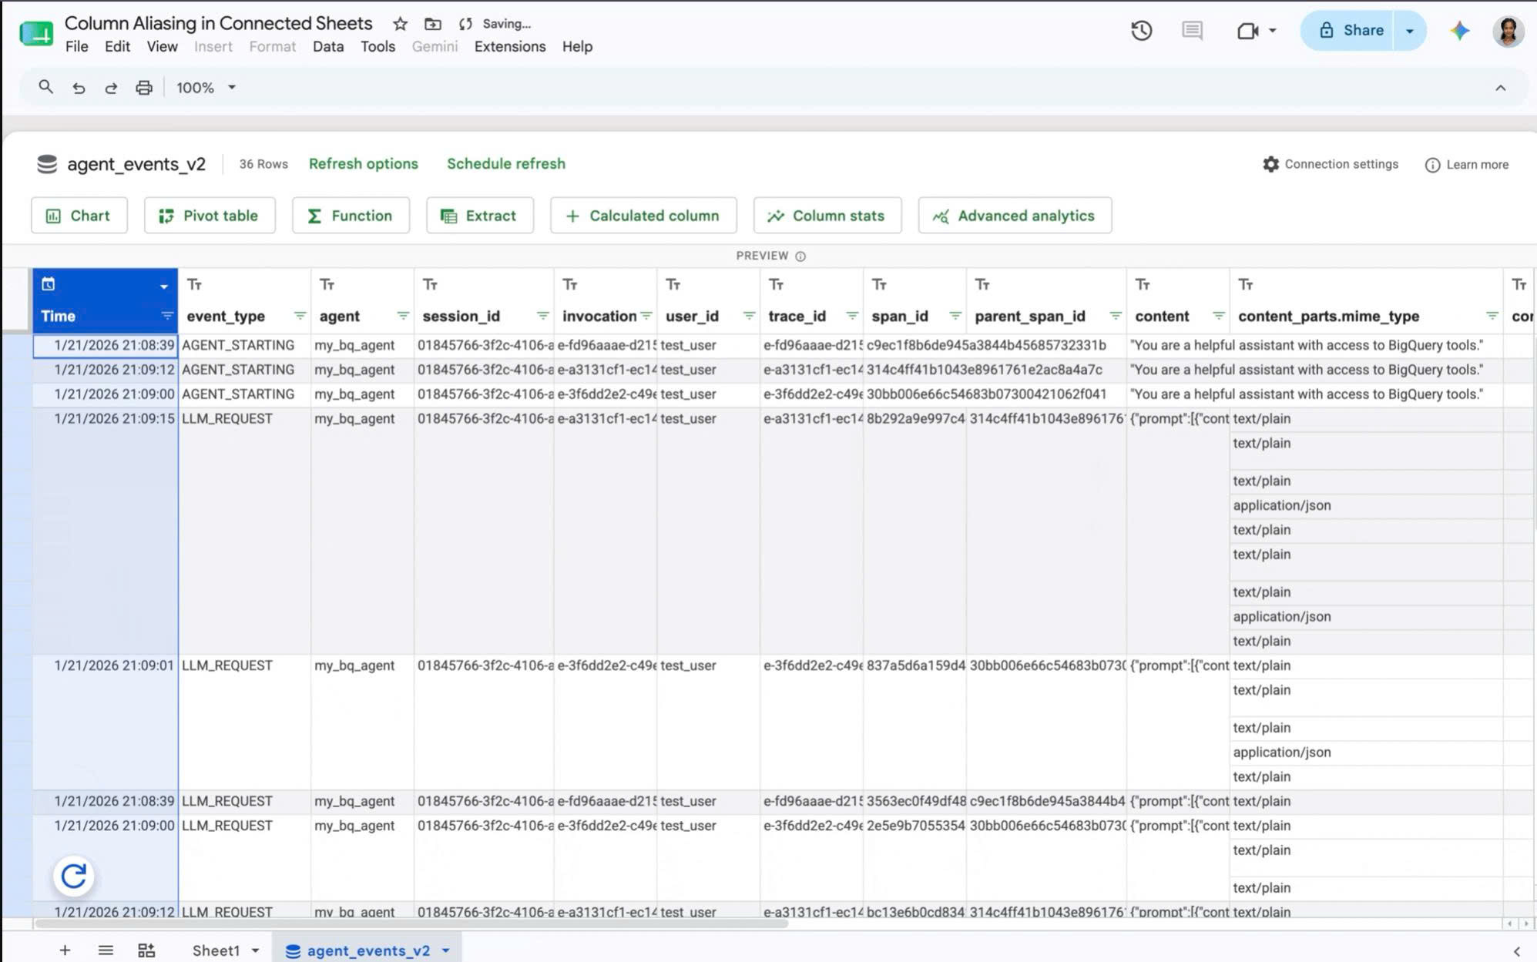Search the menus magnifier icon
The height and width of the screenshot is (962, 1537).
46,87
